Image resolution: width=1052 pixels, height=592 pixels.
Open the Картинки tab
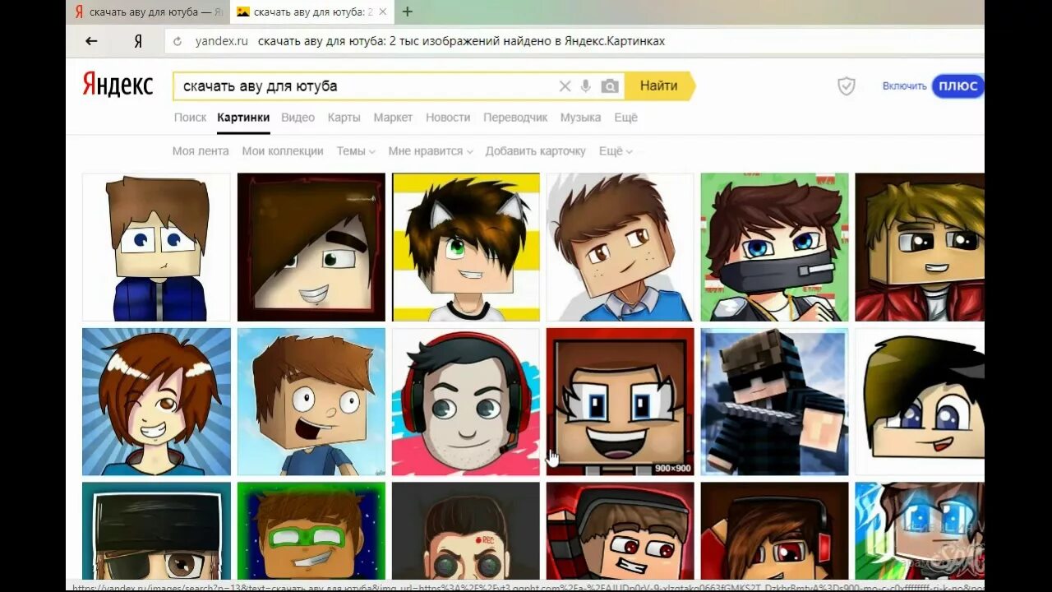tap(243, 118)
